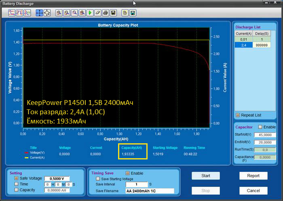Enable the Time checkbox under Setting
Viewport: 283px width, 201px height.
17,184
